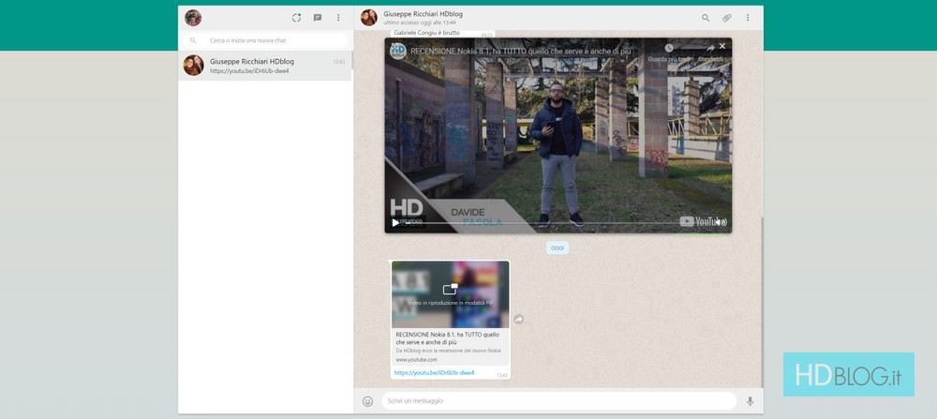Screen dimensions: 937x419
Task: Click the Watch Later clock icon
Action: pos(669,48)
